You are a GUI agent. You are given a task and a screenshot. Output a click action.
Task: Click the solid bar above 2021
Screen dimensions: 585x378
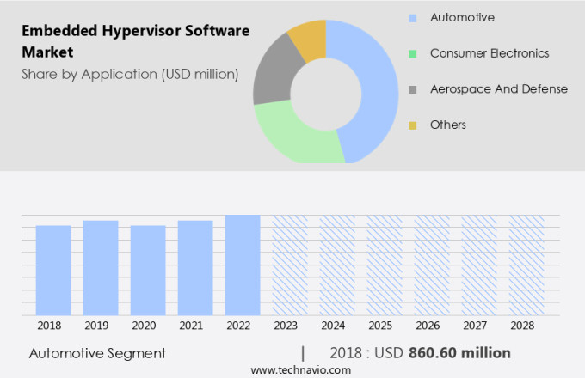click(195, 267)
